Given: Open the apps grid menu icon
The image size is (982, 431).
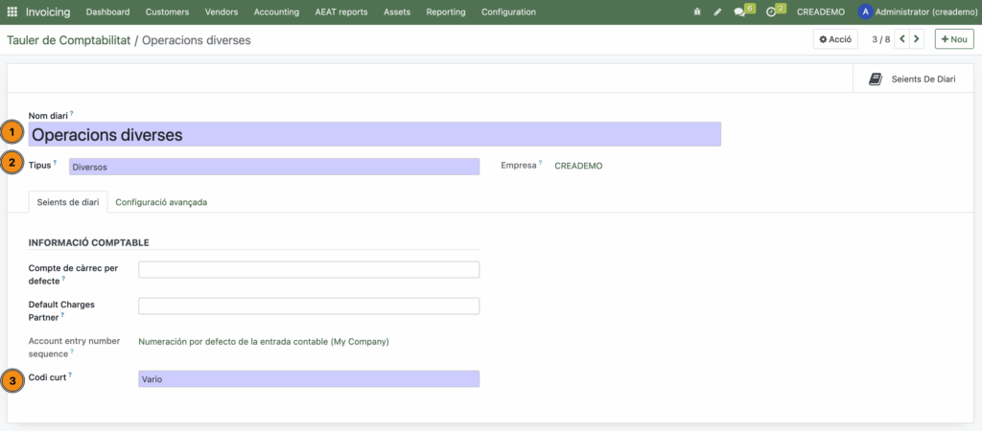Looking at the screenshot, I should pos(12,12).
